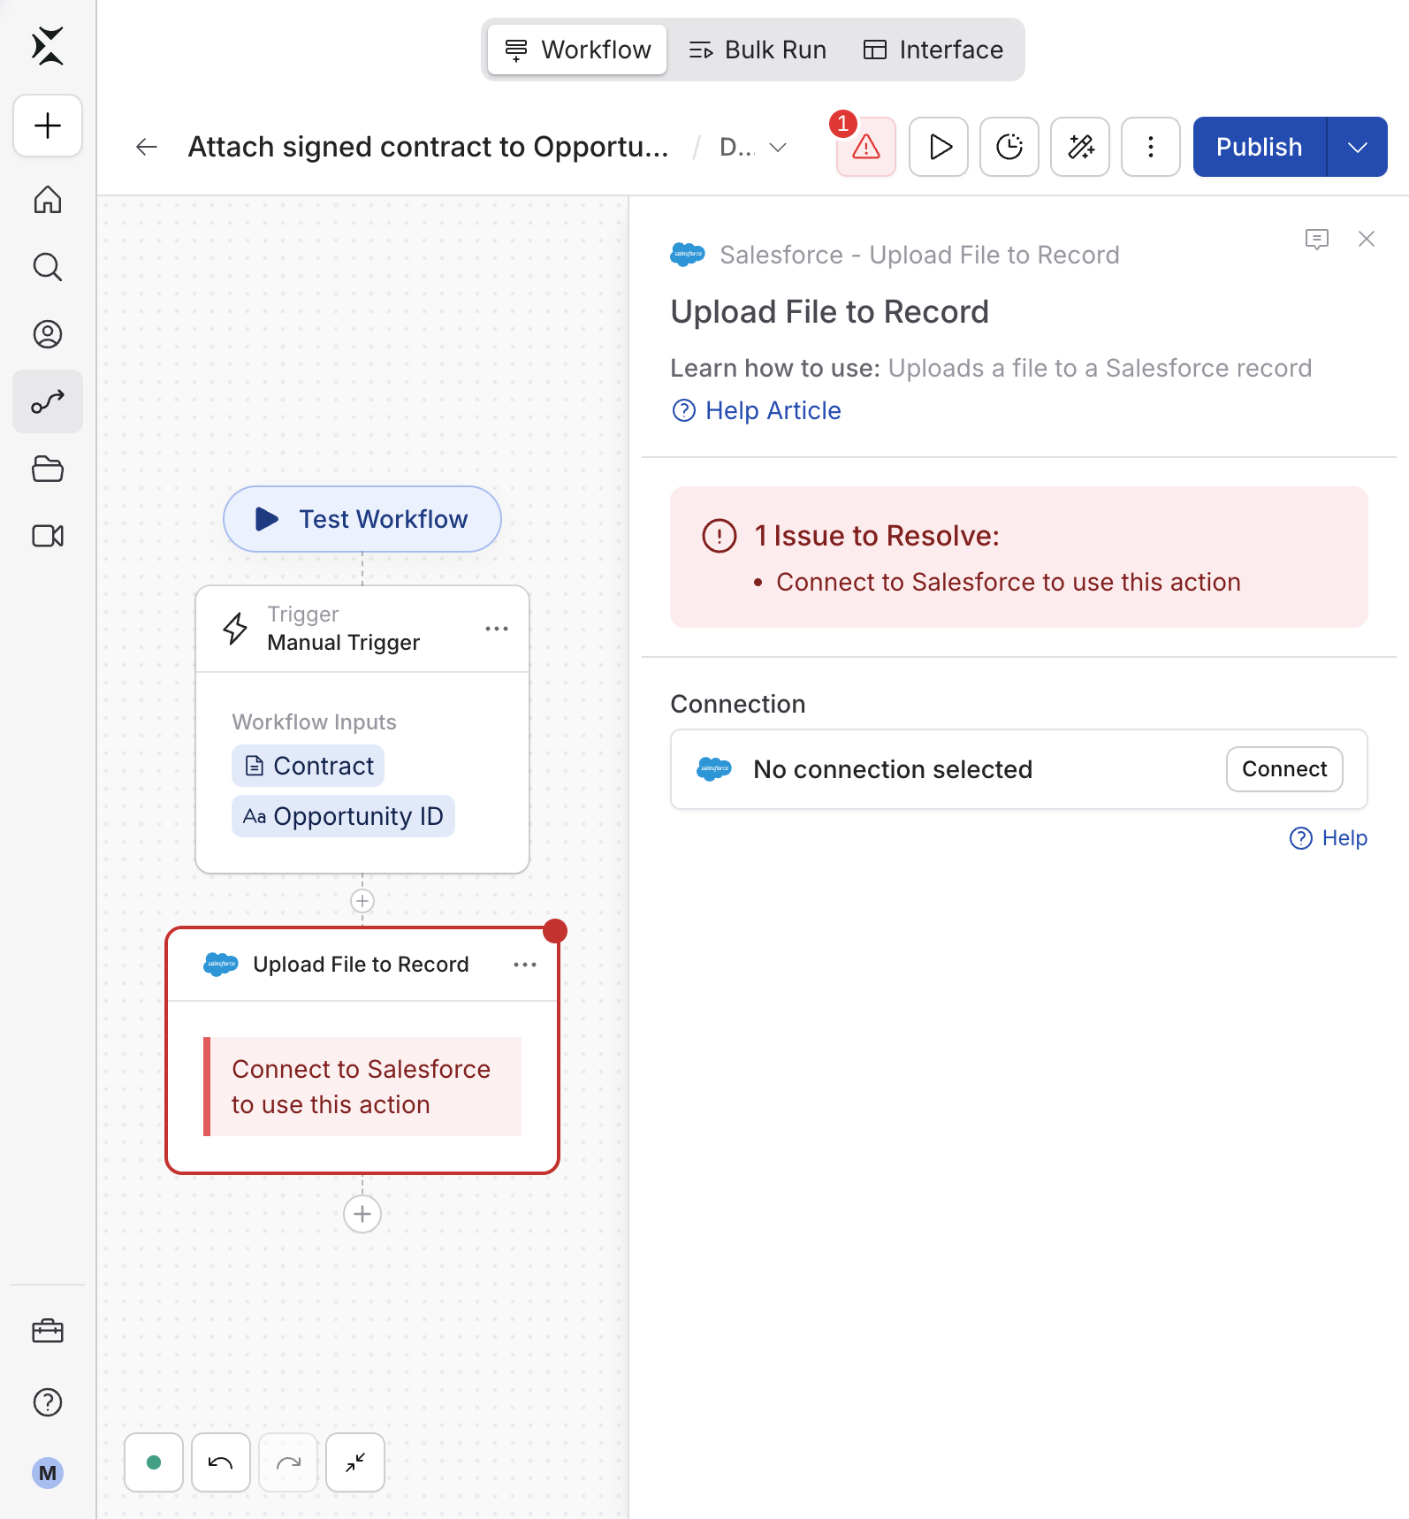
Task: Open the run history clock icon
Action: [x=1009, y=147]
